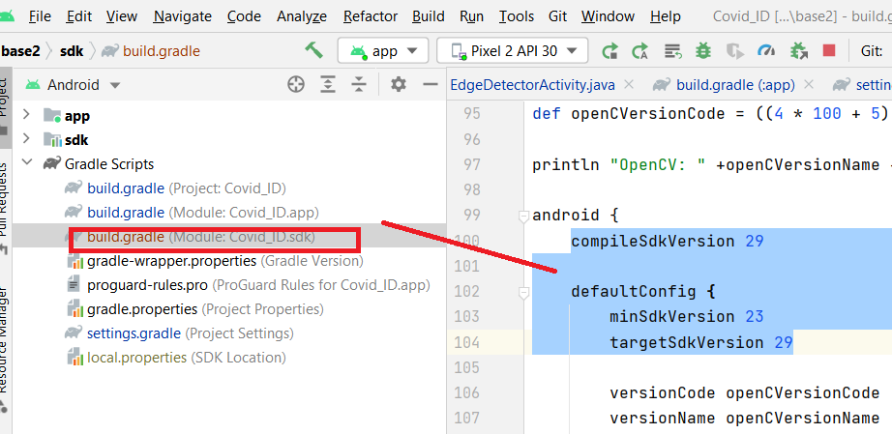Open the Pixel 2 API 30 device dropdown
The height and width of the screenshot is (434, 892).
tap(513, 51)
